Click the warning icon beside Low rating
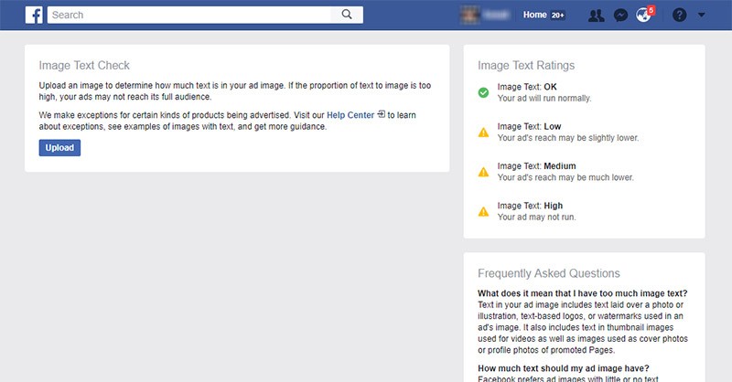Image resolution: width=732 pixels, height=382 pixels. [x=484, y=133]
